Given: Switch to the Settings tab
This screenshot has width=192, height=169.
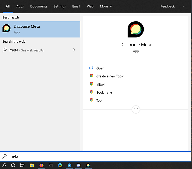Looking at the screenshot, I should (59, 6).
